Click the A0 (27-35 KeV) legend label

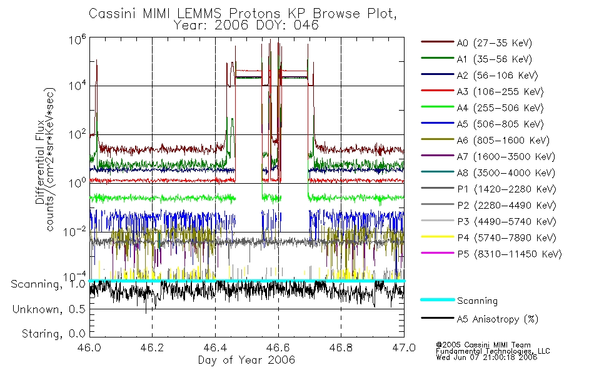(495, 43)
